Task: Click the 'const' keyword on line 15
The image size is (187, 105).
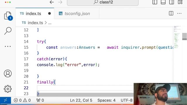Action: 52,47
